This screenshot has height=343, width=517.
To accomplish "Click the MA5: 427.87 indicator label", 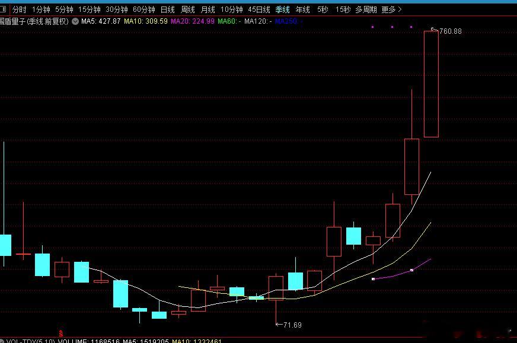I will click(101, 21).
